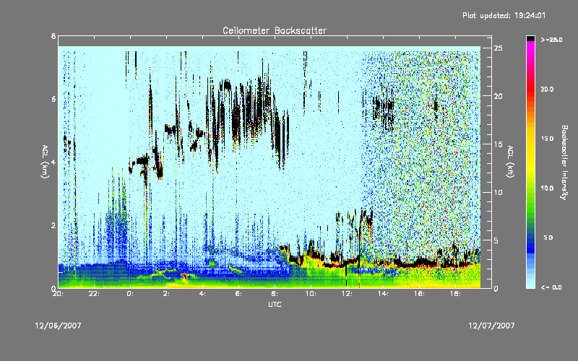Screen dimensions: 578x361
Task: Click the 'Plot updated: 19:24:01' timestamp
Action: pos(504,15)
